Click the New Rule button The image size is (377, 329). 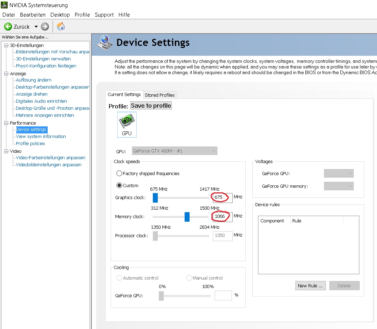click(310, 286)
